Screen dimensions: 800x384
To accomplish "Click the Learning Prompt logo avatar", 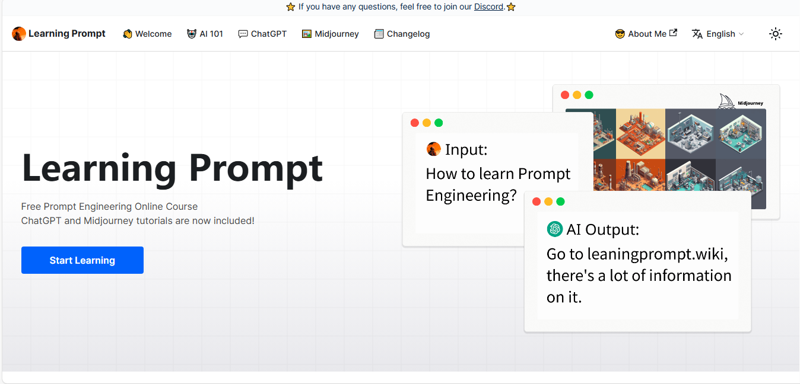I will [x=19, y=34].
